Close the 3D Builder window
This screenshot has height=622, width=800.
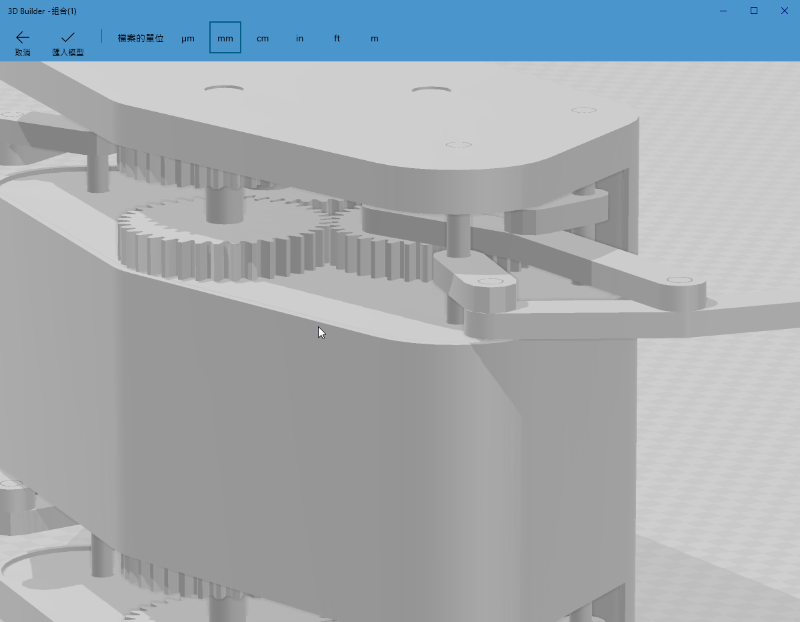[785, 11]
